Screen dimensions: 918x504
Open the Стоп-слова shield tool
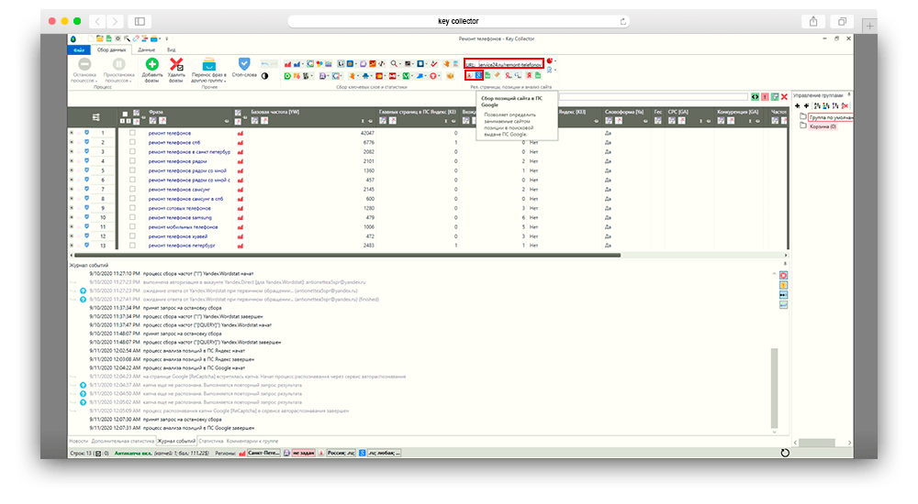244,63
